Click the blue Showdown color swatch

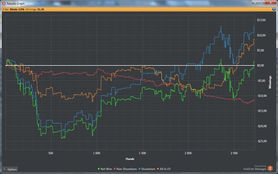[x=139, y=169]
